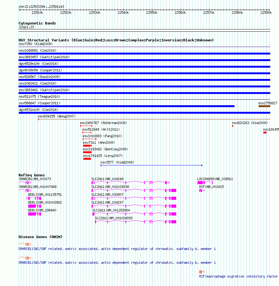Open the esv3893457 (Suktitipat2014) variant
Viewport: 279px width, 286px height.
[x=144, y=60]
